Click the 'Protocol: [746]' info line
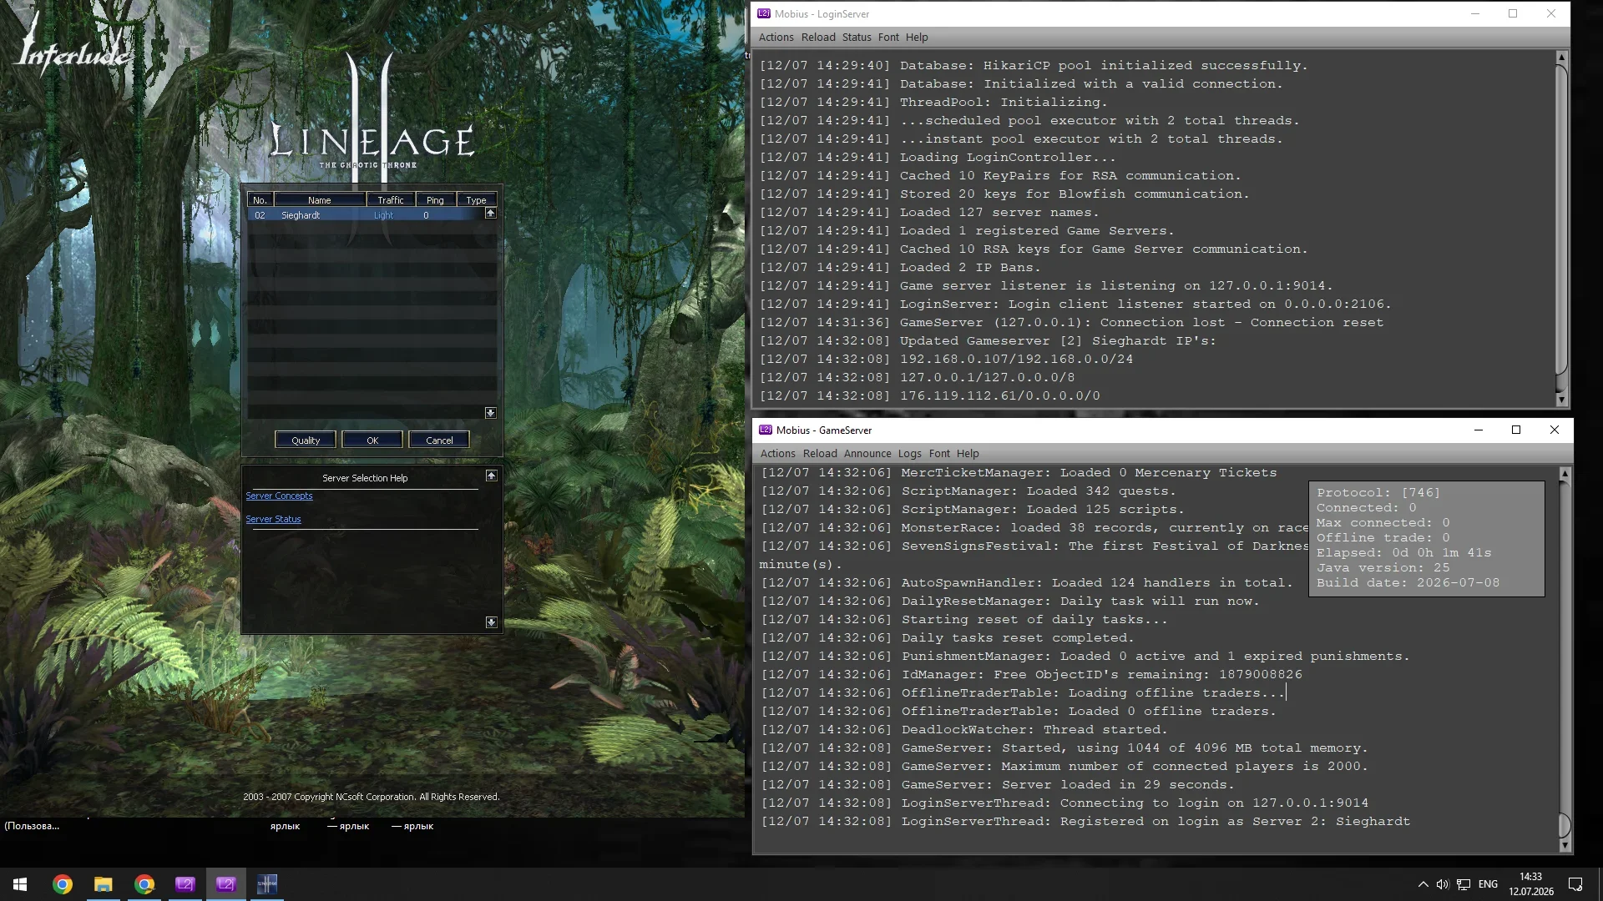 coord(1378,493)
